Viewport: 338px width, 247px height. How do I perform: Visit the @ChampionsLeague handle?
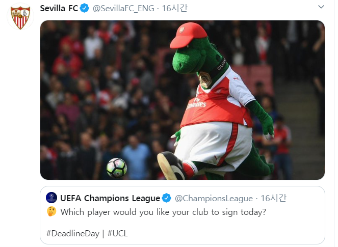click(x=214, y=198)
